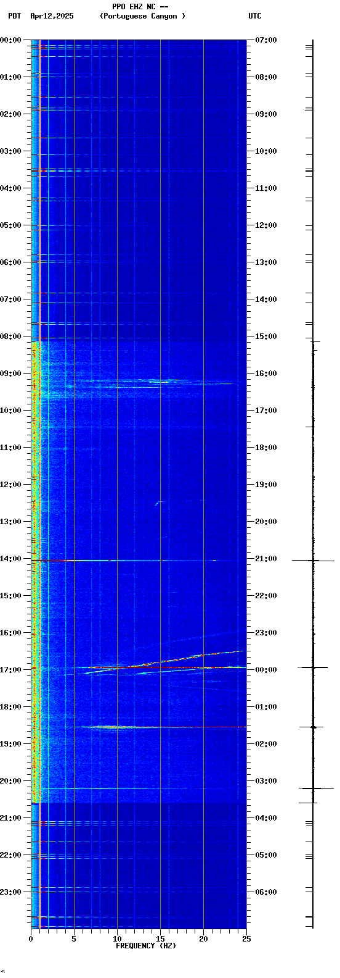Click the 'PDT' timezone label
Image resolution: width=340 pixels, height=978 pixels.
(14, 16)
